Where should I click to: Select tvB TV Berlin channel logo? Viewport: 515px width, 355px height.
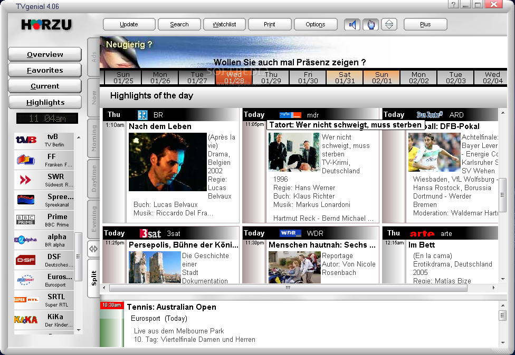26,140
